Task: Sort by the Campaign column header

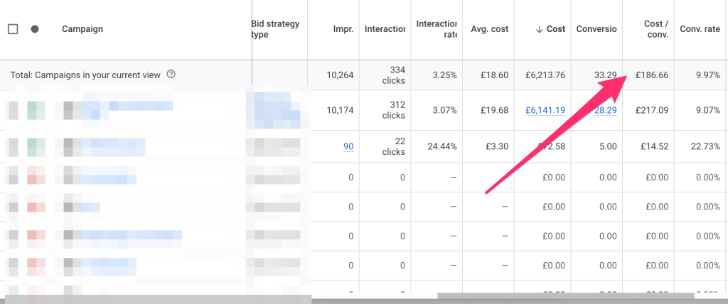Action: (82, 29)
